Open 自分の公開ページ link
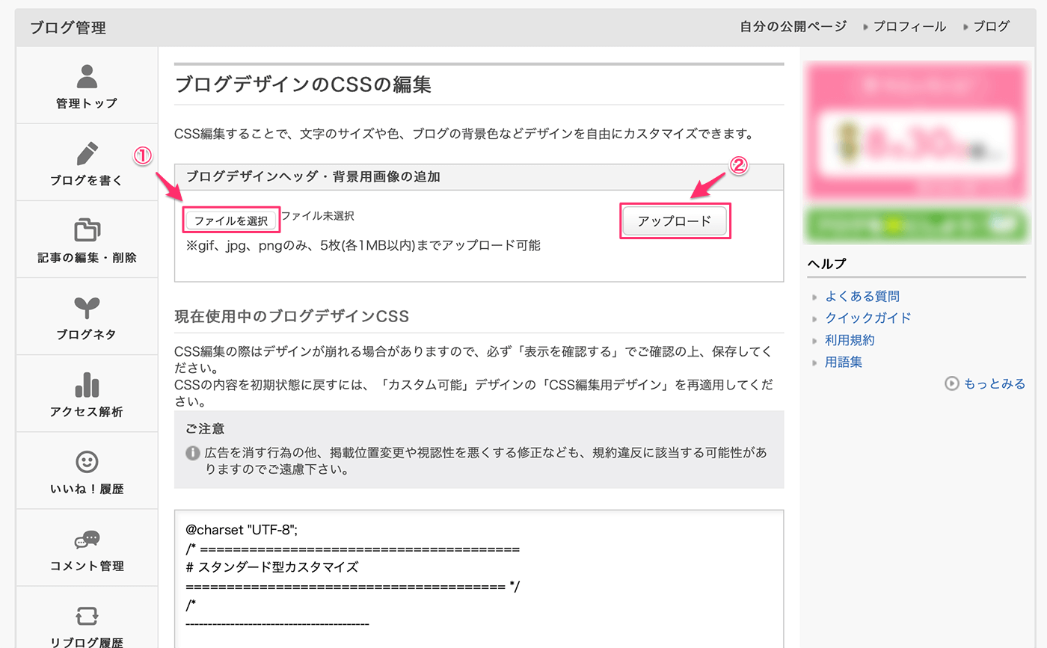This screenshot has width=1047, height=648. coord(793,27)
